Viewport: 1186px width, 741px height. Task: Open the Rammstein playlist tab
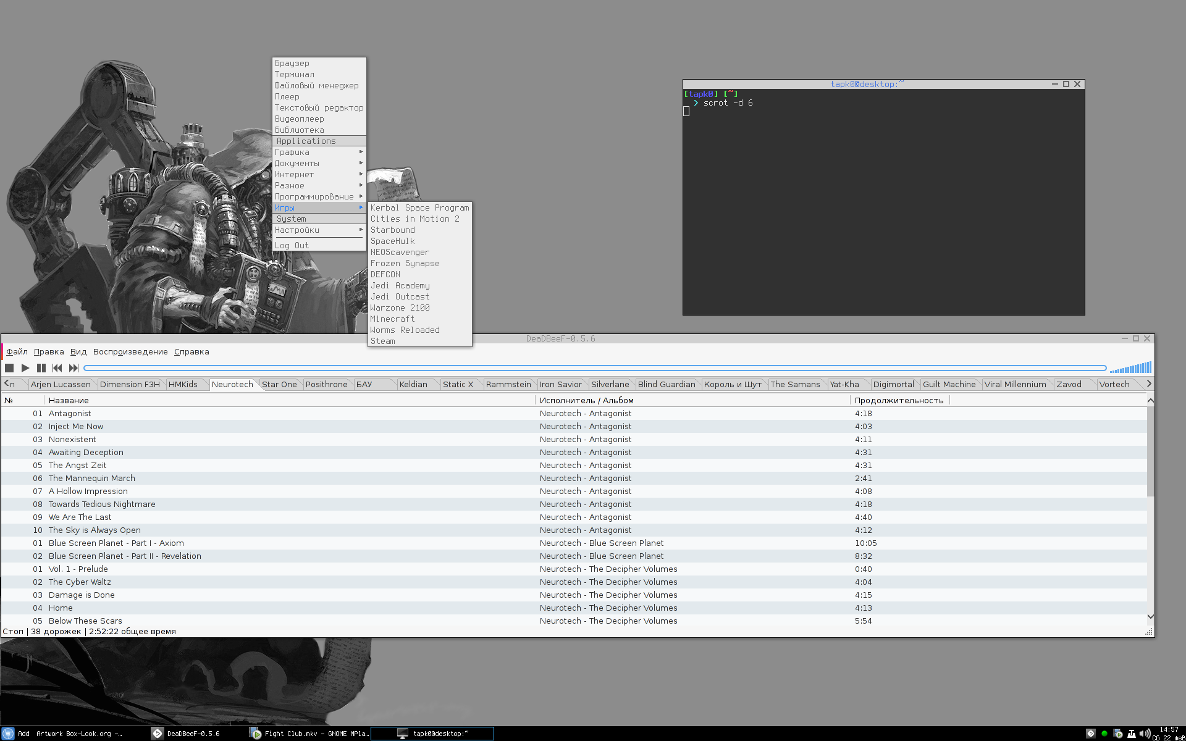coord(508,384)
